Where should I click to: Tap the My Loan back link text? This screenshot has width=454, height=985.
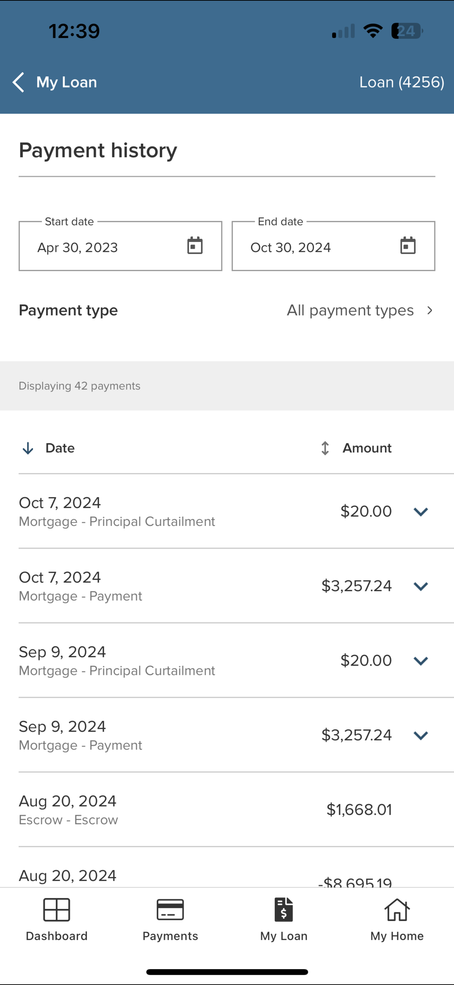coord(67,82)
